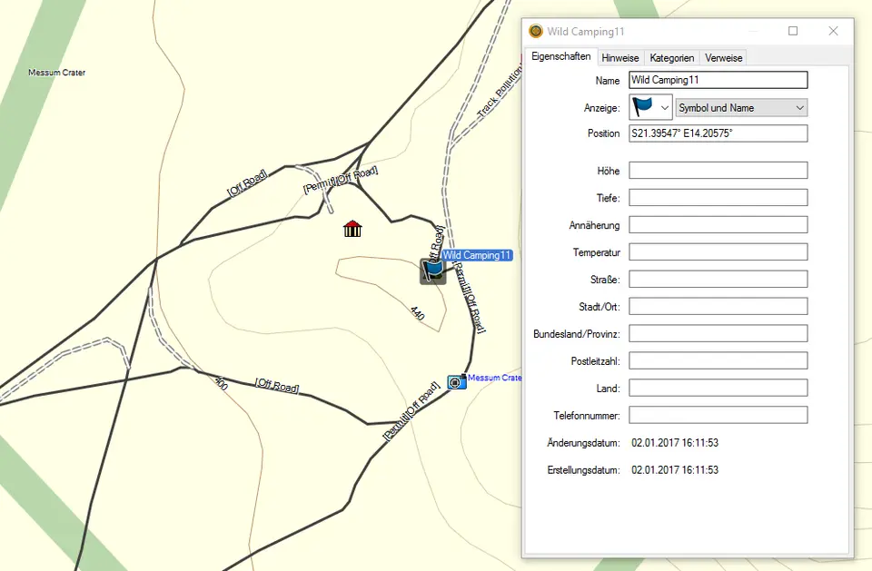872x571 pixels.
Task: Click the Tiefe input field
Action: (x=718, y=198)
